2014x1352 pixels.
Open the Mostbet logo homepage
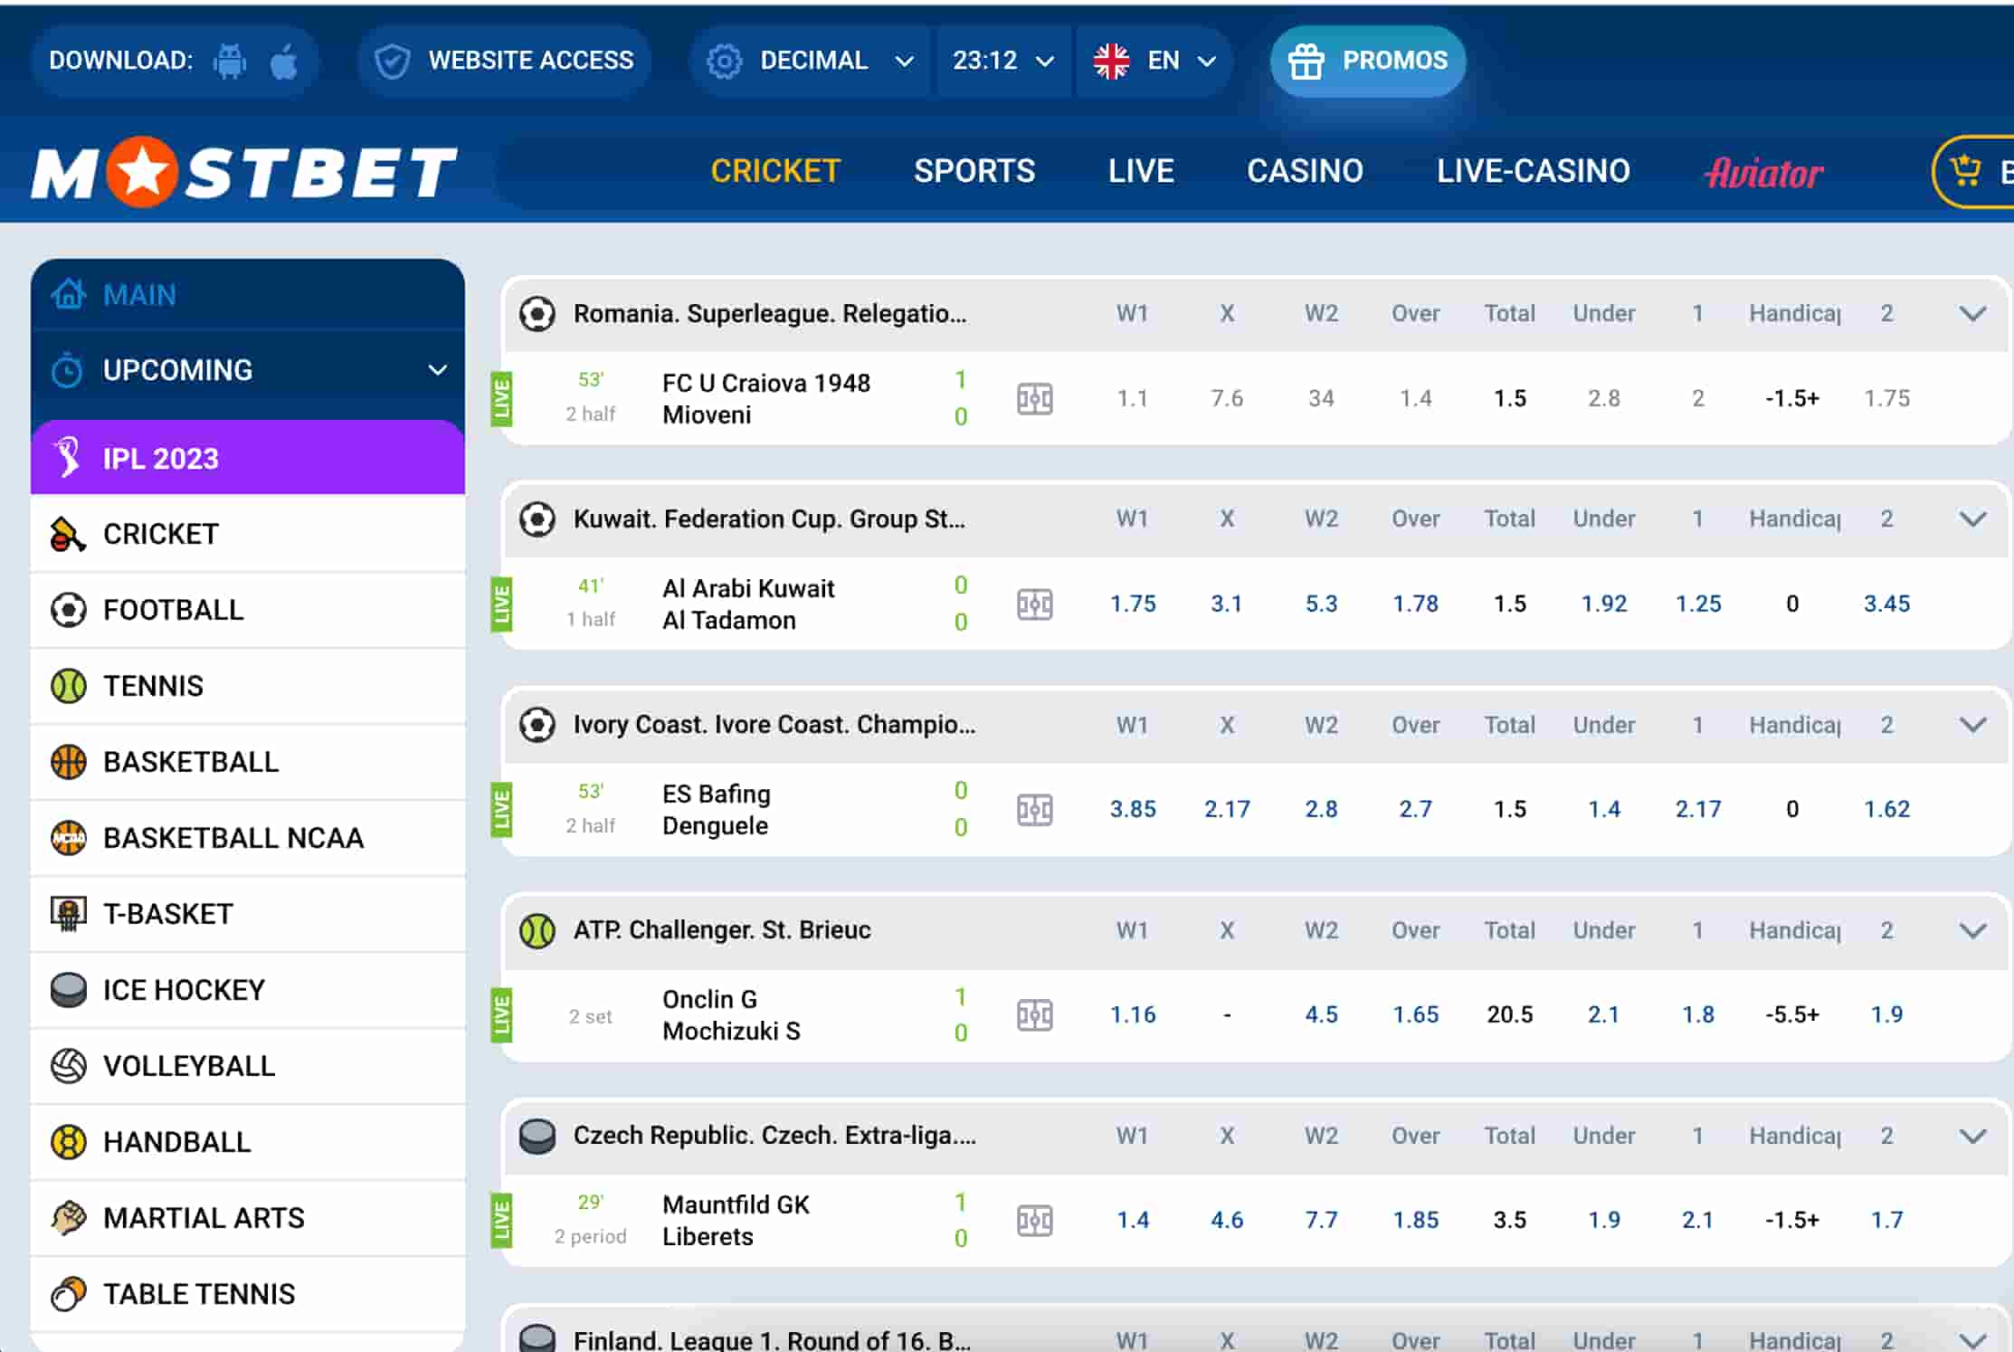pyautogui.click(x=244, y=171)
